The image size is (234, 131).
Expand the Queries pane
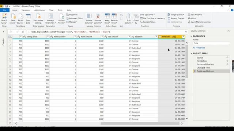click(x=3, y=32)
